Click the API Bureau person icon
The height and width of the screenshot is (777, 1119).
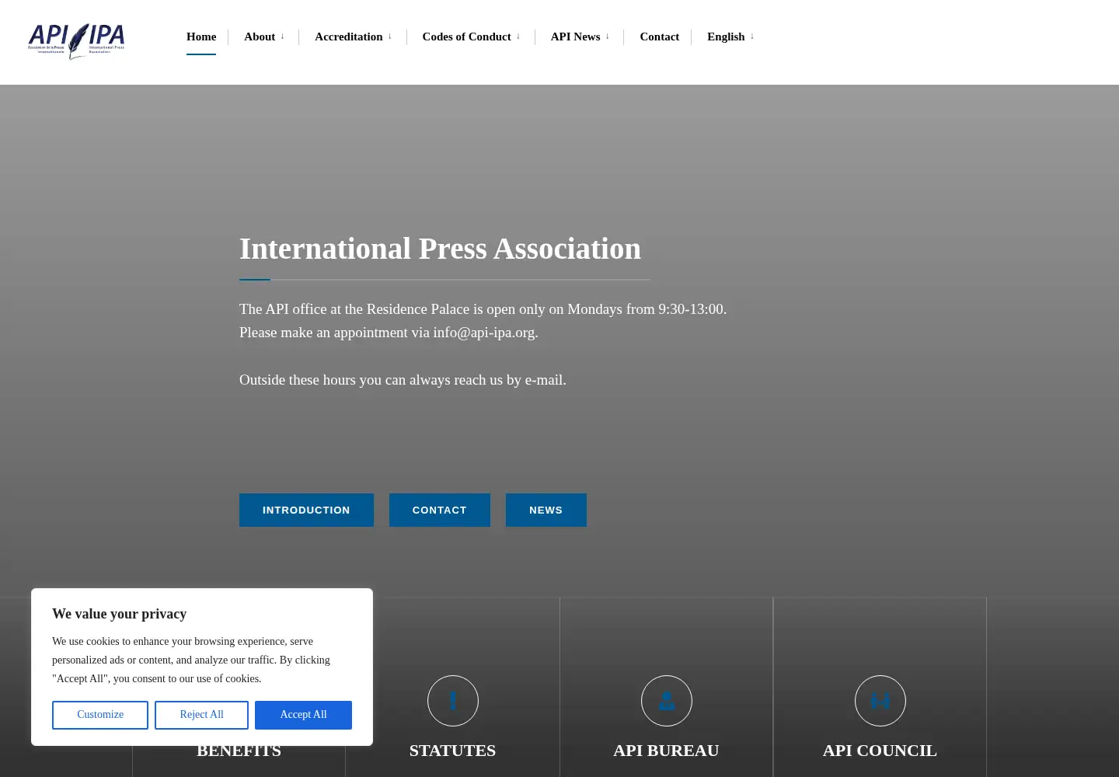tap(667, 701)
